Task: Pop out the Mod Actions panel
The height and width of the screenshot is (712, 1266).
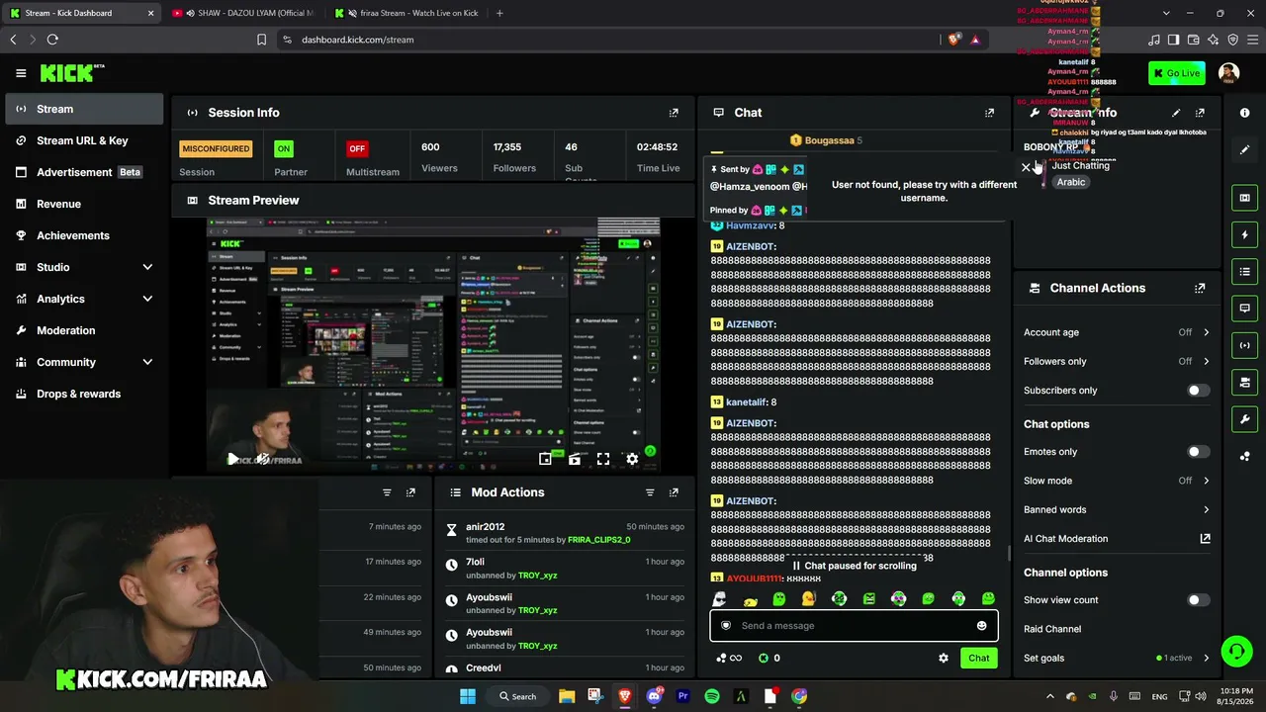Action: pyautogui.click(x=674, y=492)
